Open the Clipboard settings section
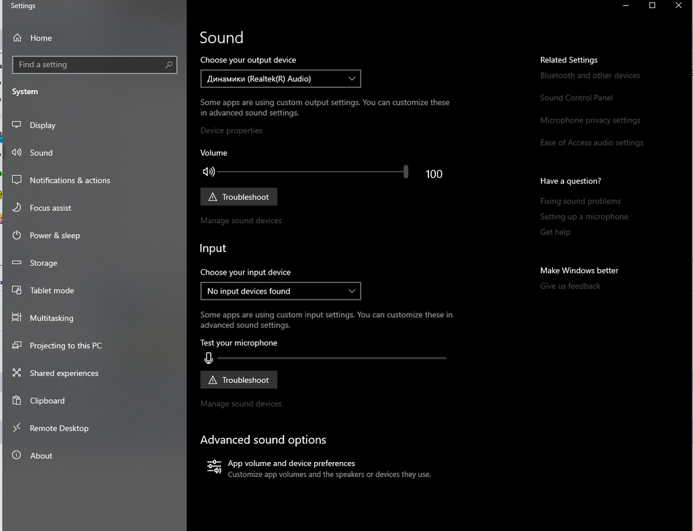Screen dimensions: 693x531 tap(47, 400)
